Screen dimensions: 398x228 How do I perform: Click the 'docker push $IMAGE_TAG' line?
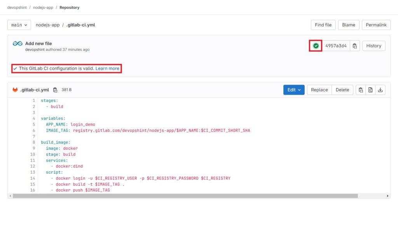click(80, 190)
